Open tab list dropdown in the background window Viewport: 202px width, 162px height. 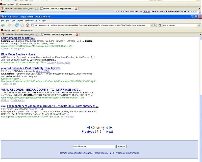(199, 9)
